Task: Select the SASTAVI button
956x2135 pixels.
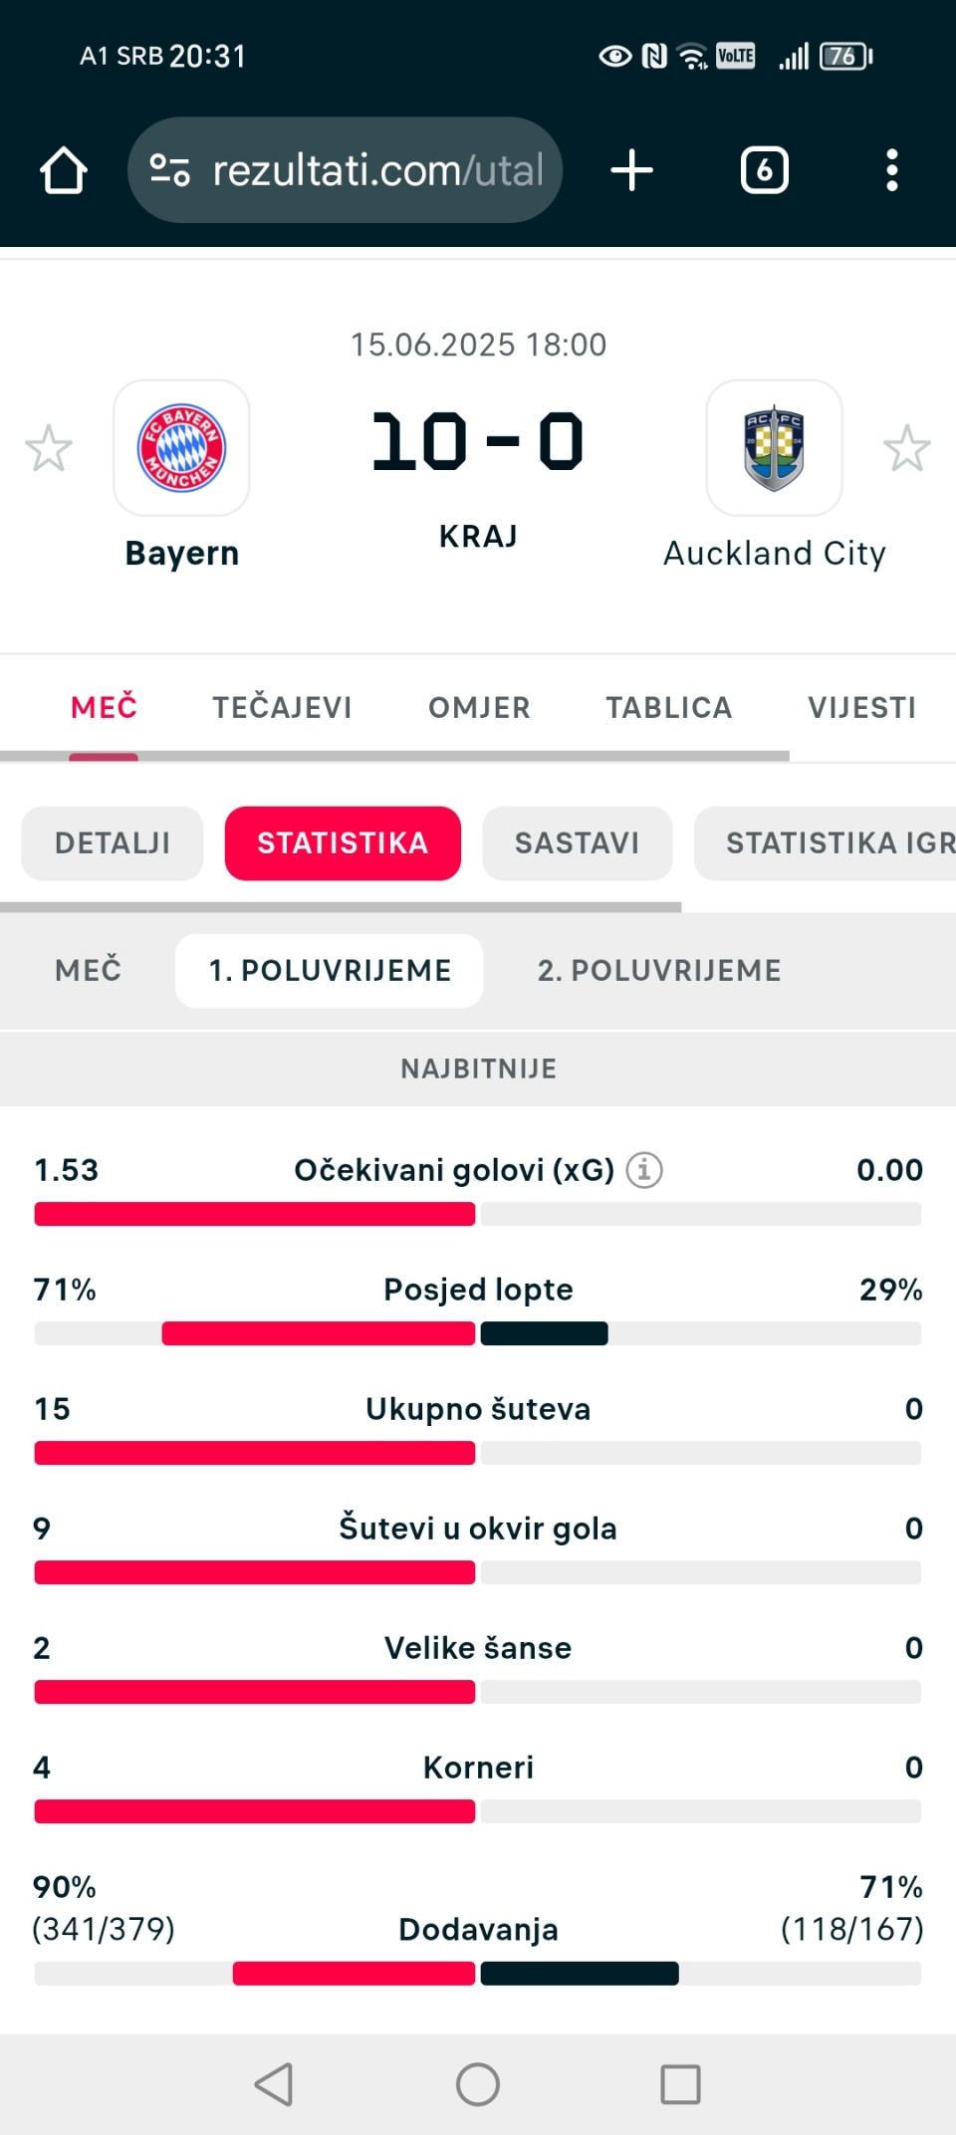Action: [577, 843]
